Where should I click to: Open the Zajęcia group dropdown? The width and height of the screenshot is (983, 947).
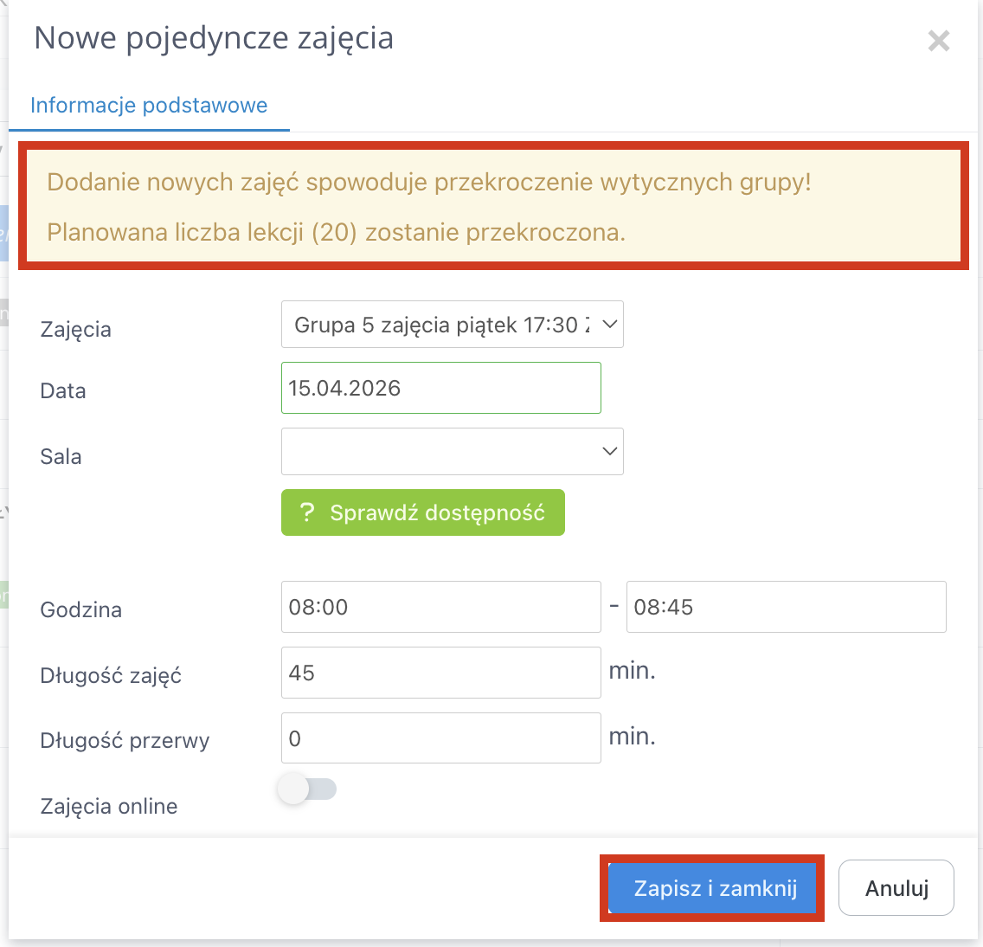click(452, 325)
